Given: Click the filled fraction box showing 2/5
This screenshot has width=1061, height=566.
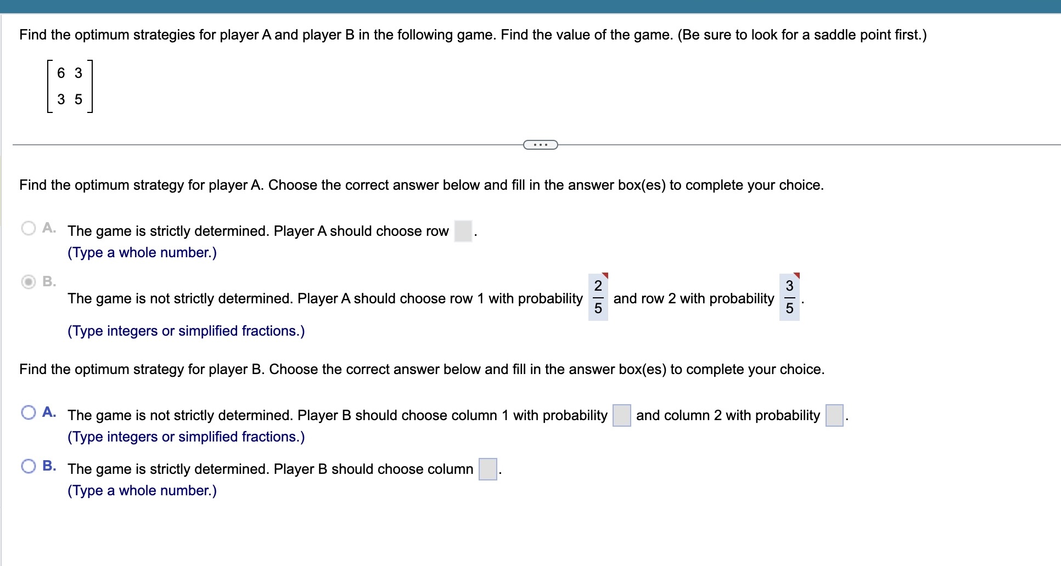Looking at the screenshot, I should pos(597,298).
